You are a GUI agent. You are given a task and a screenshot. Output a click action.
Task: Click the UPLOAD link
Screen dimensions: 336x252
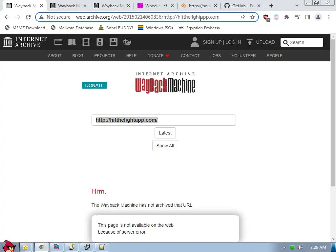(x=265, y=42)
